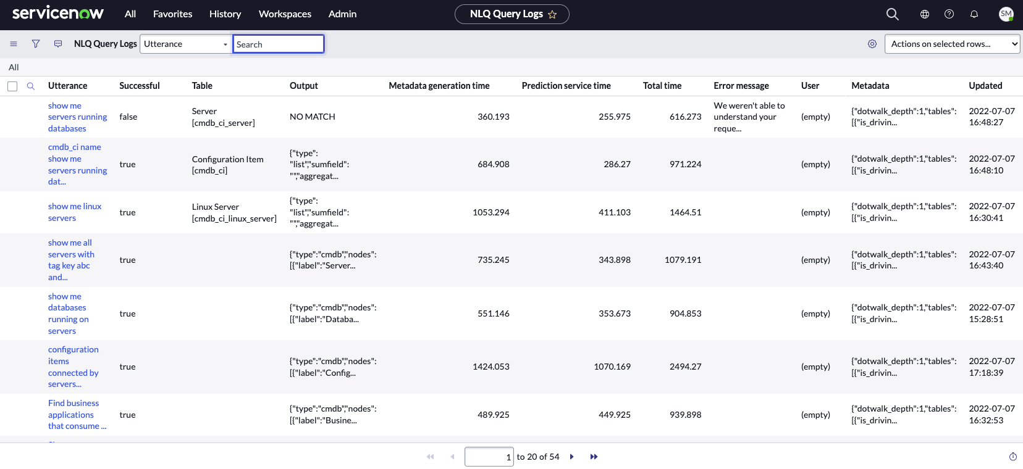Select all rows checkbox in header
Image resolution: width=1023 pixels, height=469 pixels.
(x=12, y=86)
